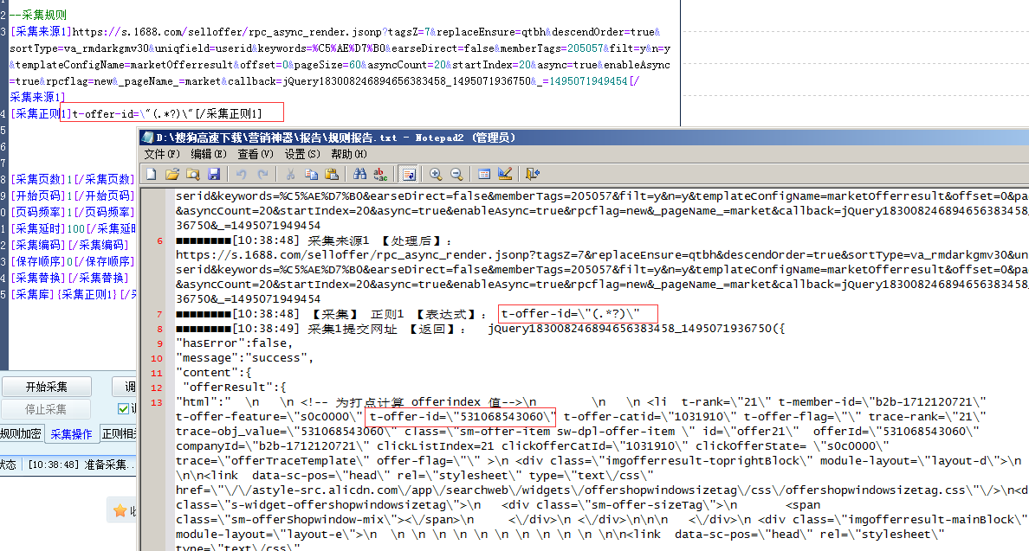
Task: Switch to the 规则加密 tab
Action: click(19, 434)
